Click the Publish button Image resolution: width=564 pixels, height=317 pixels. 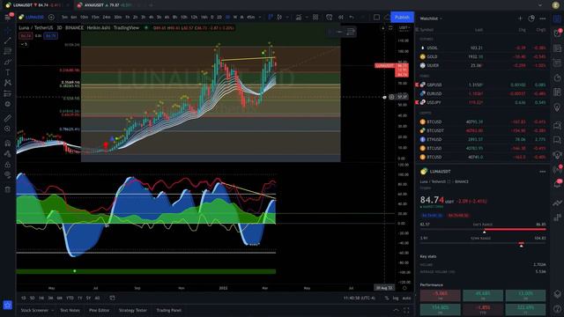coord(402,17)
